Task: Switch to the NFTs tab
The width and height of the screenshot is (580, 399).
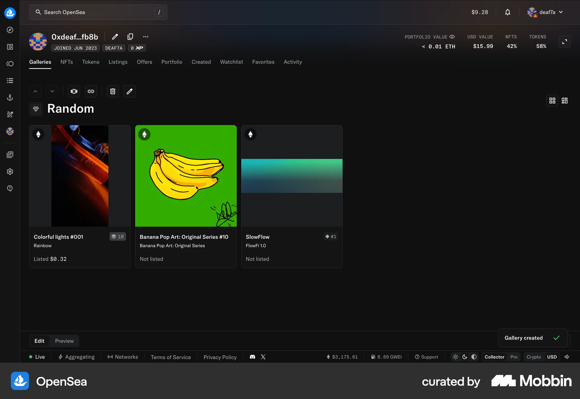Action: 66,62
